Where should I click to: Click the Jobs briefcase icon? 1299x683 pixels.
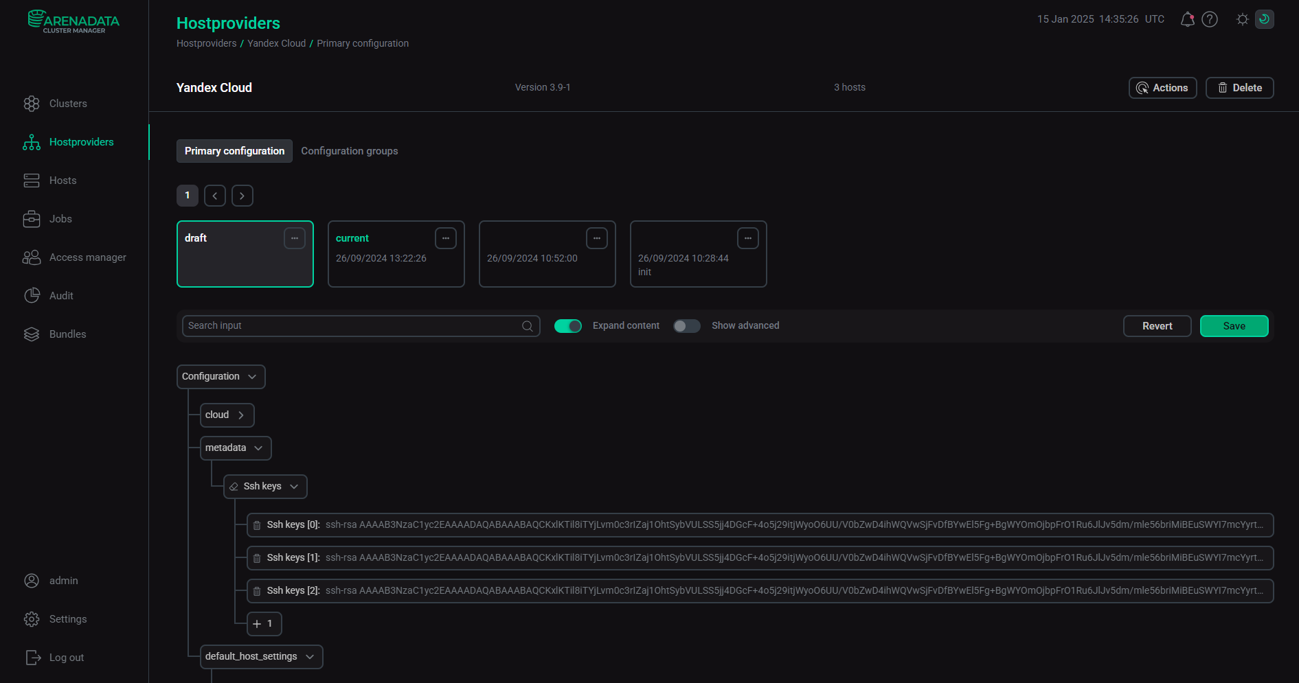32,219
